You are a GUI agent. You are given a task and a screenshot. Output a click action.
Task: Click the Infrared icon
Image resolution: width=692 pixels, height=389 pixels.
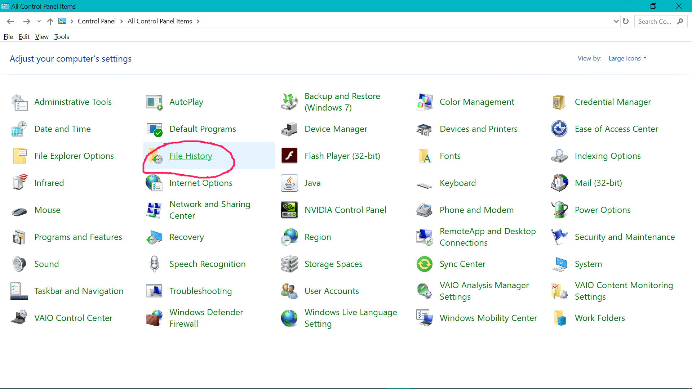pyautogui.click(x=19, y=183)
